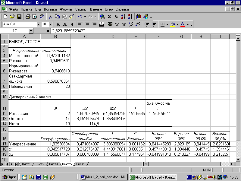The image size is (241, 181).
Task: Expand more buttons on standard toolbar
Action: [x=151, y=17]
